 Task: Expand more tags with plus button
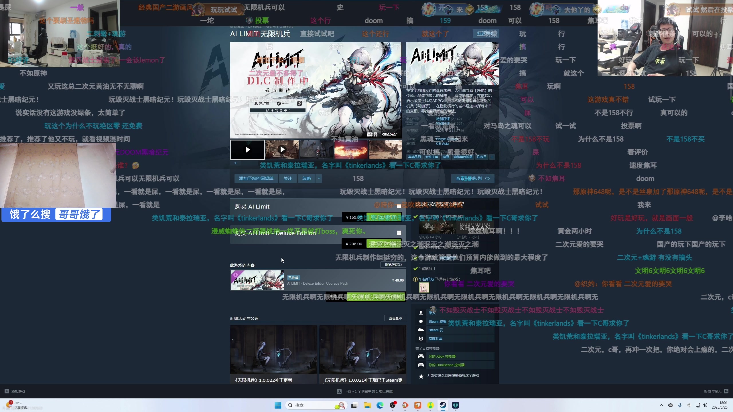tap(492, 157)
